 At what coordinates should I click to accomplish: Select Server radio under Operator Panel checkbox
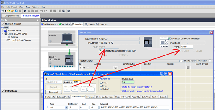coord(121,55)
